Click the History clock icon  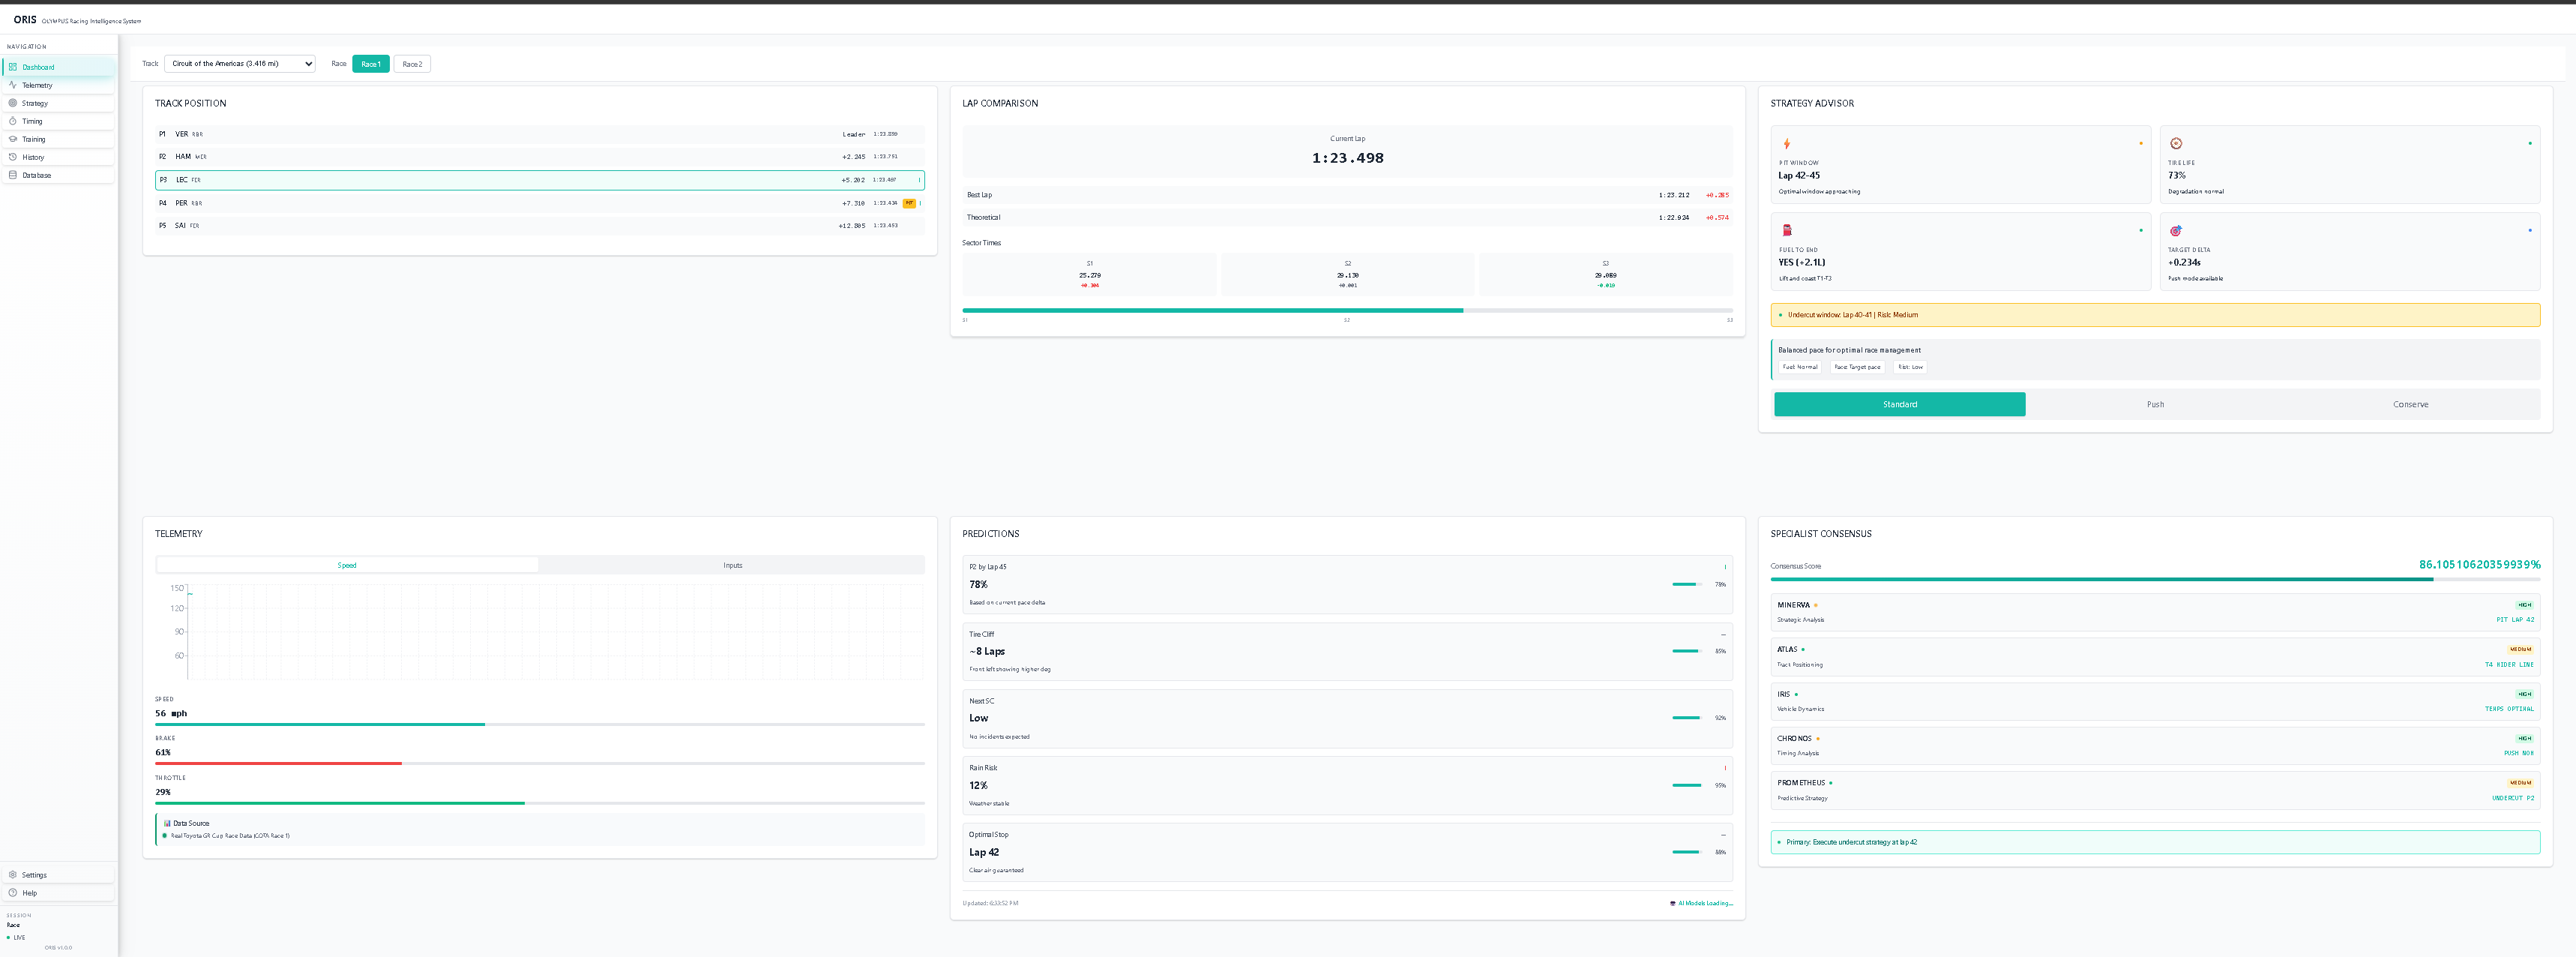[x=13, y=157]
